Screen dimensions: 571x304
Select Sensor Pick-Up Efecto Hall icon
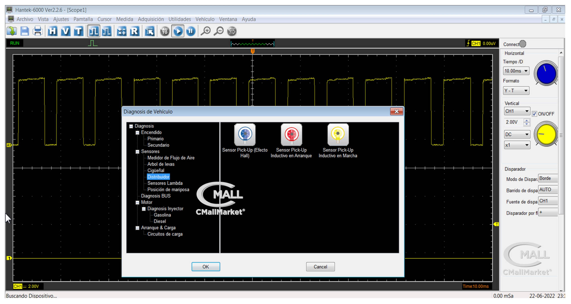(x=245, y=135)
